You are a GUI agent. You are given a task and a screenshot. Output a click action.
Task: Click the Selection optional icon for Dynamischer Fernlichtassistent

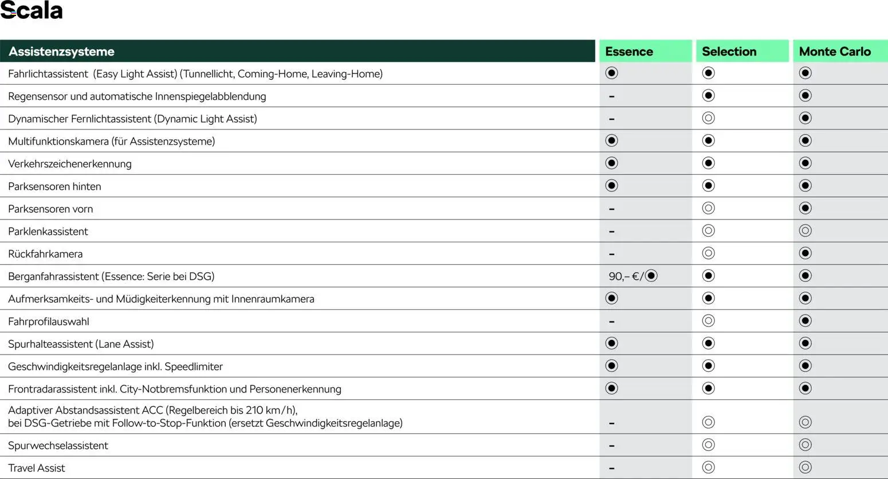[708, 118]
